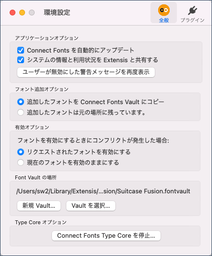Click ユーザーが無効にした警告メッセージを再度表示 button
This screenshot has width=212, height=256.
[86, 72]
